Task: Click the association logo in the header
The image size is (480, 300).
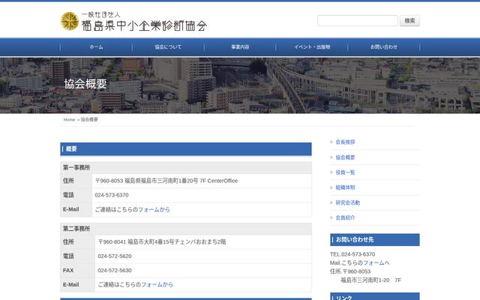Action: click(x=133, y=22)
